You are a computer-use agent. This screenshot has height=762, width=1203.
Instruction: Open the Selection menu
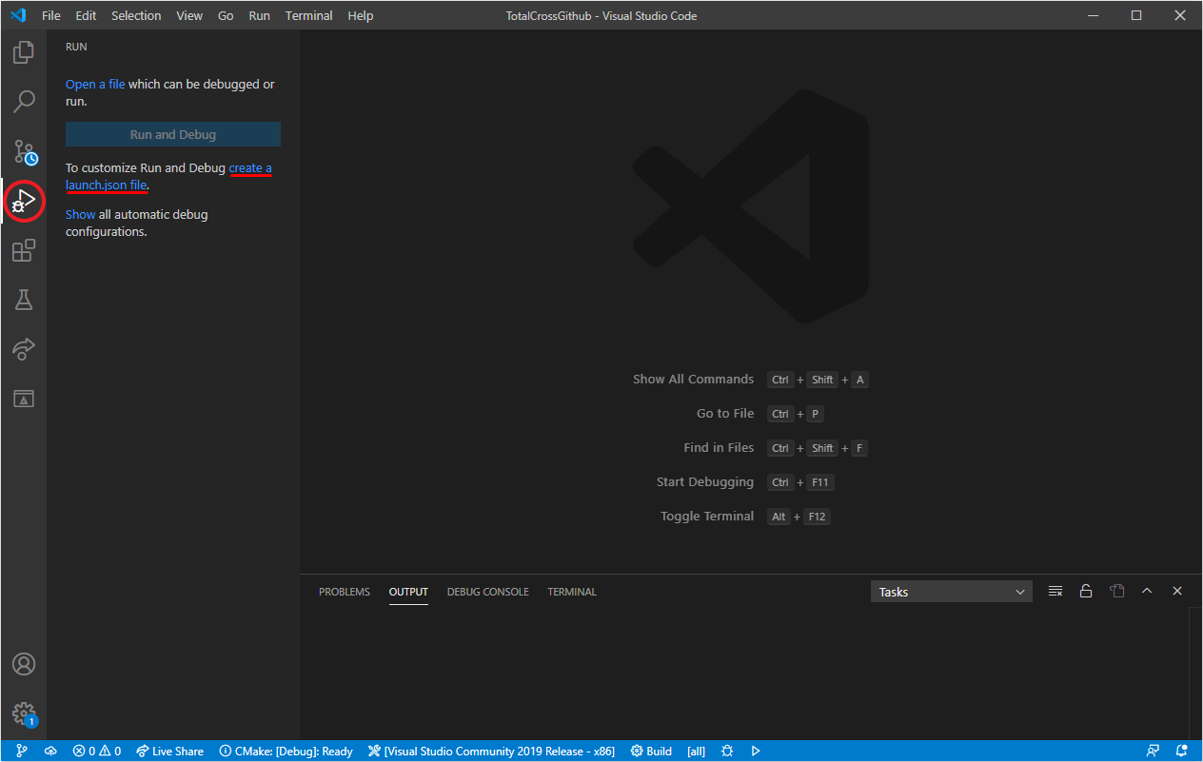(x=136, y=15)
